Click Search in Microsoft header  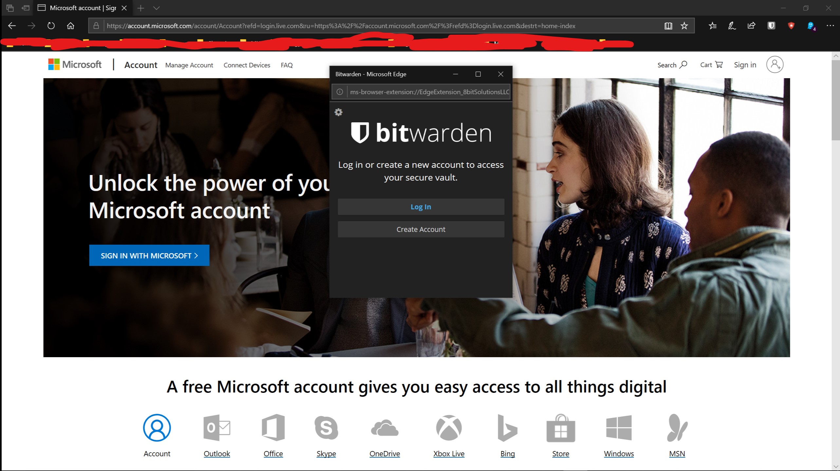(672, 65)
